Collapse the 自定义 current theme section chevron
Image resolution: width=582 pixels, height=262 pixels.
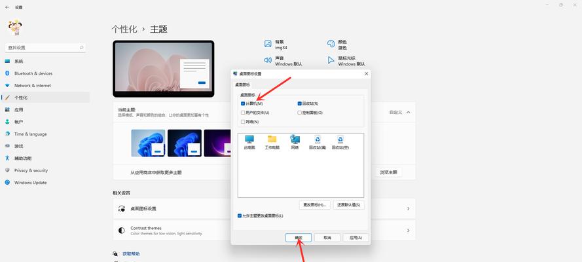[409, 112]
